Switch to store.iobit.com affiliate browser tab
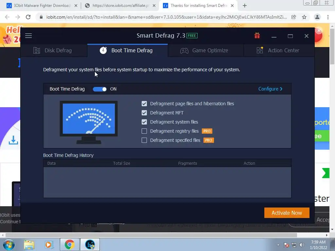This screenshot has height=251, width=335. [120, 6]
